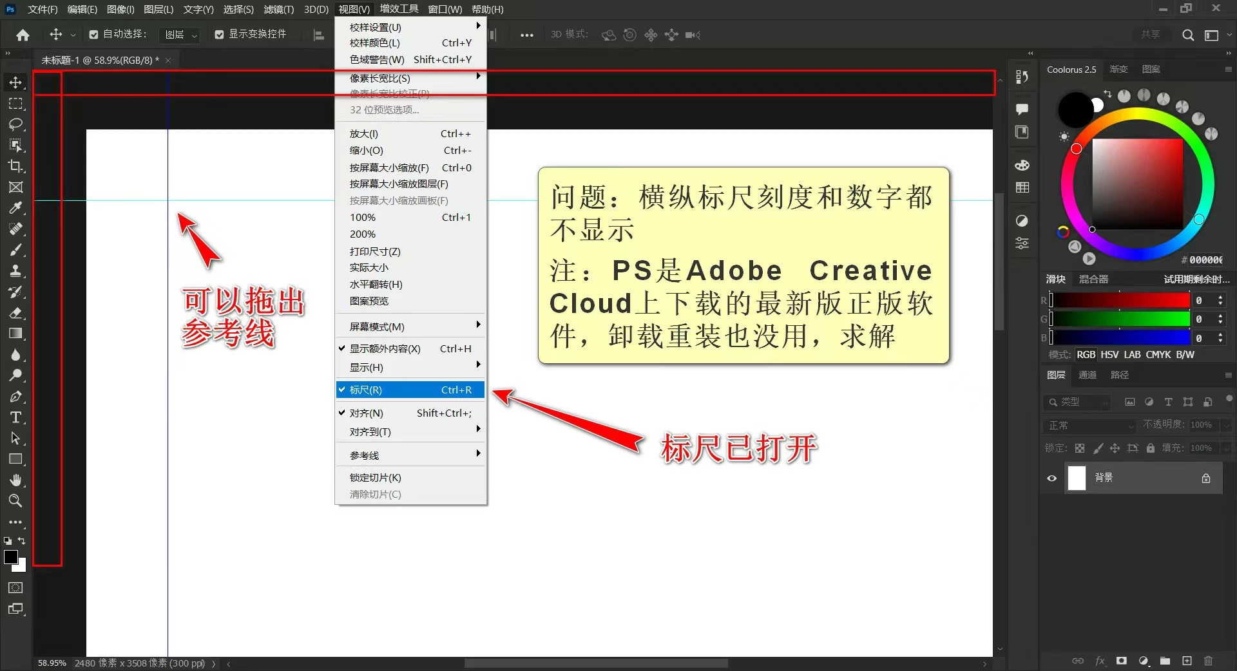
Task: Toggle 对齐(N) snap option
Action: [x=410, y=413]
